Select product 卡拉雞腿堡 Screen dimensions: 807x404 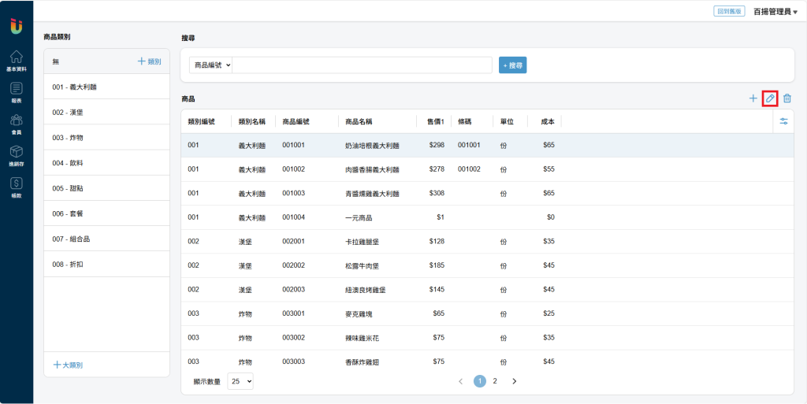(x=362, y=242)
